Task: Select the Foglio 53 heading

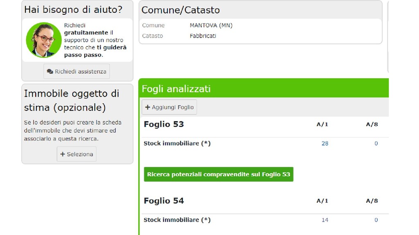Action: [x=164, y=124]
